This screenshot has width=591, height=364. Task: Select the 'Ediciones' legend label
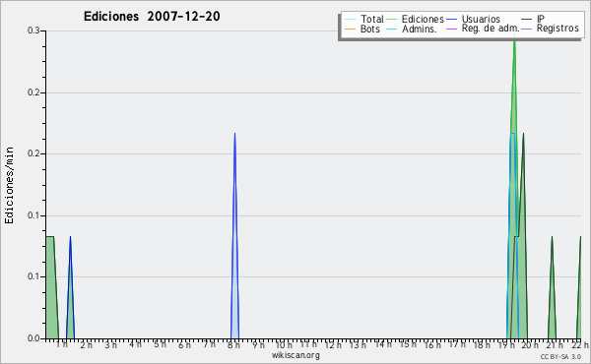pyautogui.click(x=423, y=19)
